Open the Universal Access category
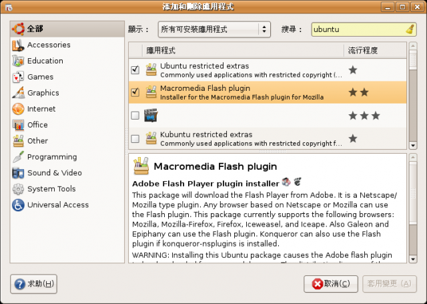 (67, 205)
